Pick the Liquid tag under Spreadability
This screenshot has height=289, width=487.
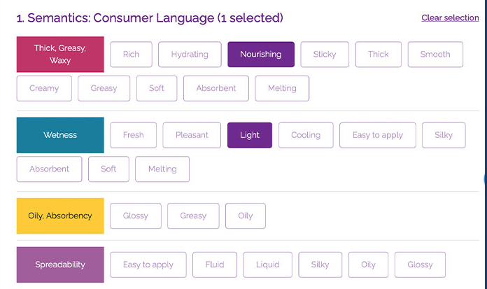[268, 265]
